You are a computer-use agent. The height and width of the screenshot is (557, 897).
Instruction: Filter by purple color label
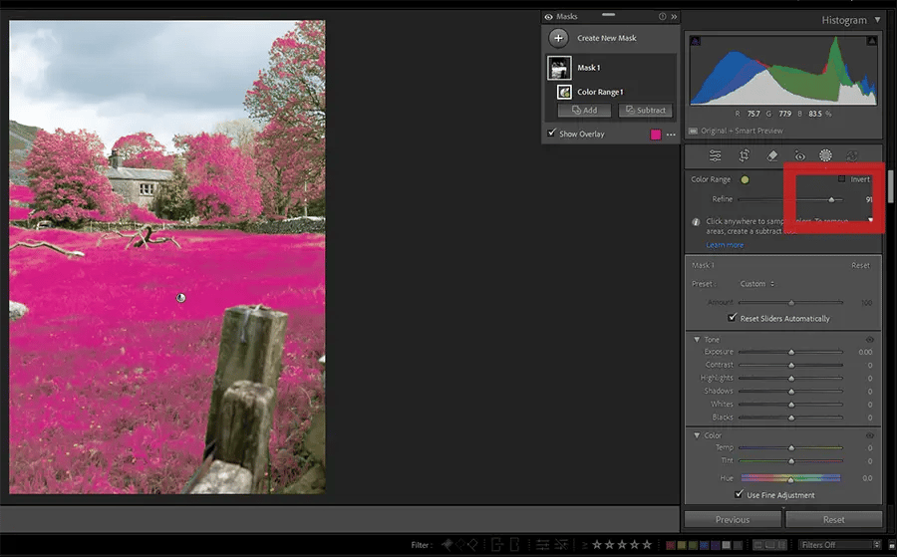(715, 545)
